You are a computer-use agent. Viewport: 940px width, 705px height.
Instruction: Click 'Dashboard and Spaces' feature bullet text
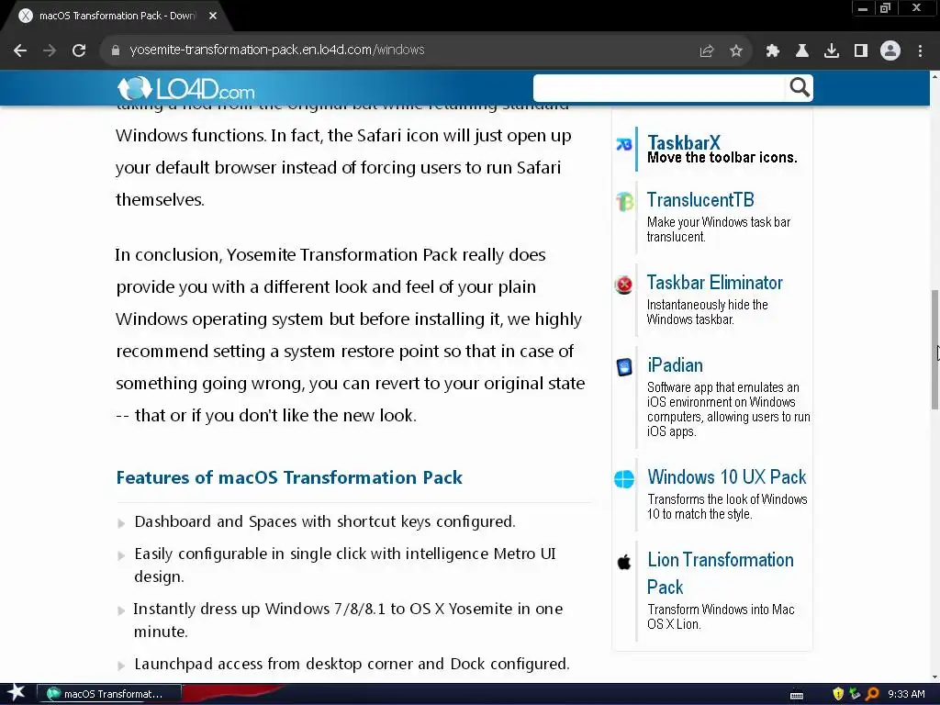point(324,521)
